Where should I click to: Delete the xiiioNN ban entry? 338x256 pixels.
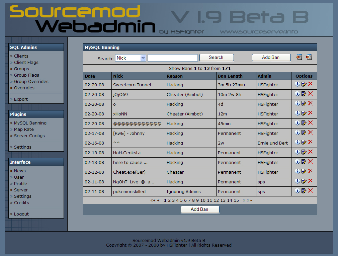pyautogui.click(x=311, y=113)
